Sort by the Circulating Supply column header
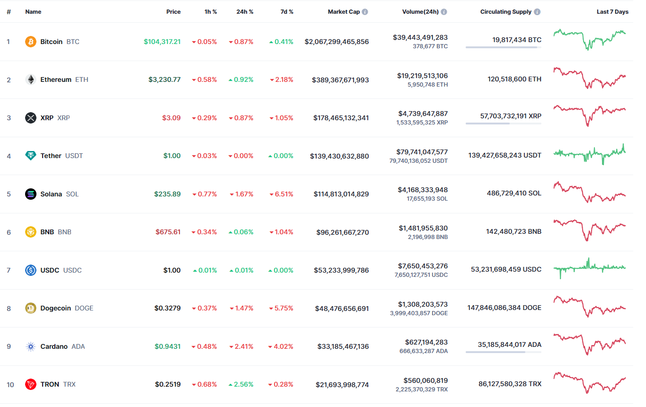The width and height of the screenshot is (646, 407). click(x=506, y=12)
